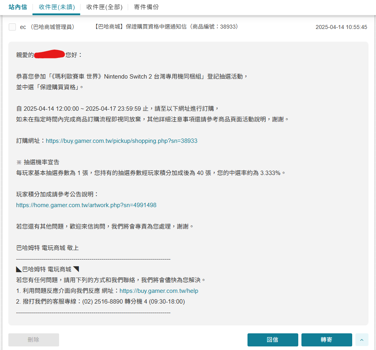
Task: Reply with the 回信 button
Action: (x=272, y=340)
